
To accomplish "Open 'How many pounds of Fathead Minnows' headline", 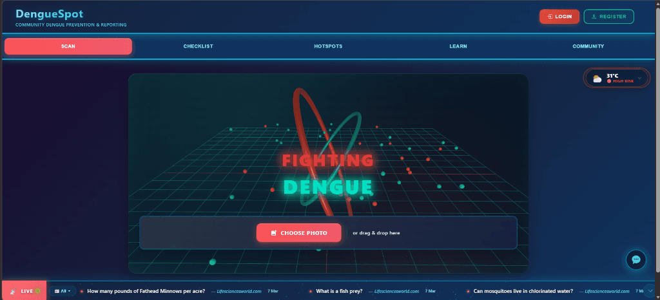I will pos(146,291).
